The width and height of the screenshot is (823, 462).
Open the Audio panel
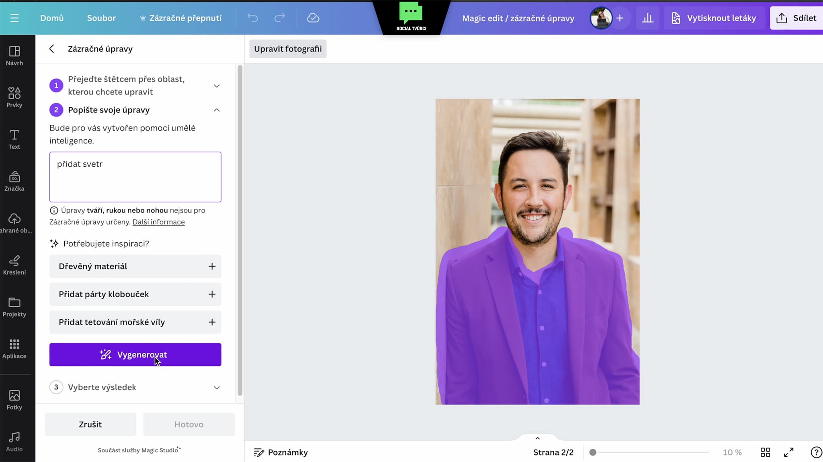[x=14, y=442]
